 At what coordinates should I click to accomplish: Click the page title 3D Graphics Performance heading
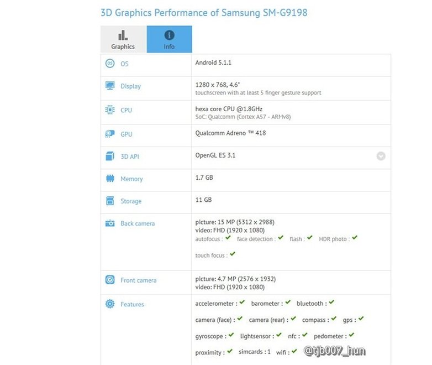pos(204,13)
